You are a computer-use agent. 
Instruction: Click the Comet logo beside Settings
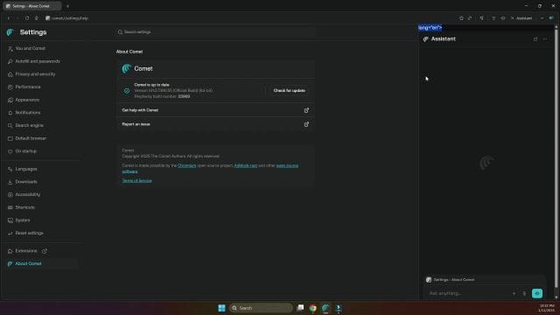point(10,32)
